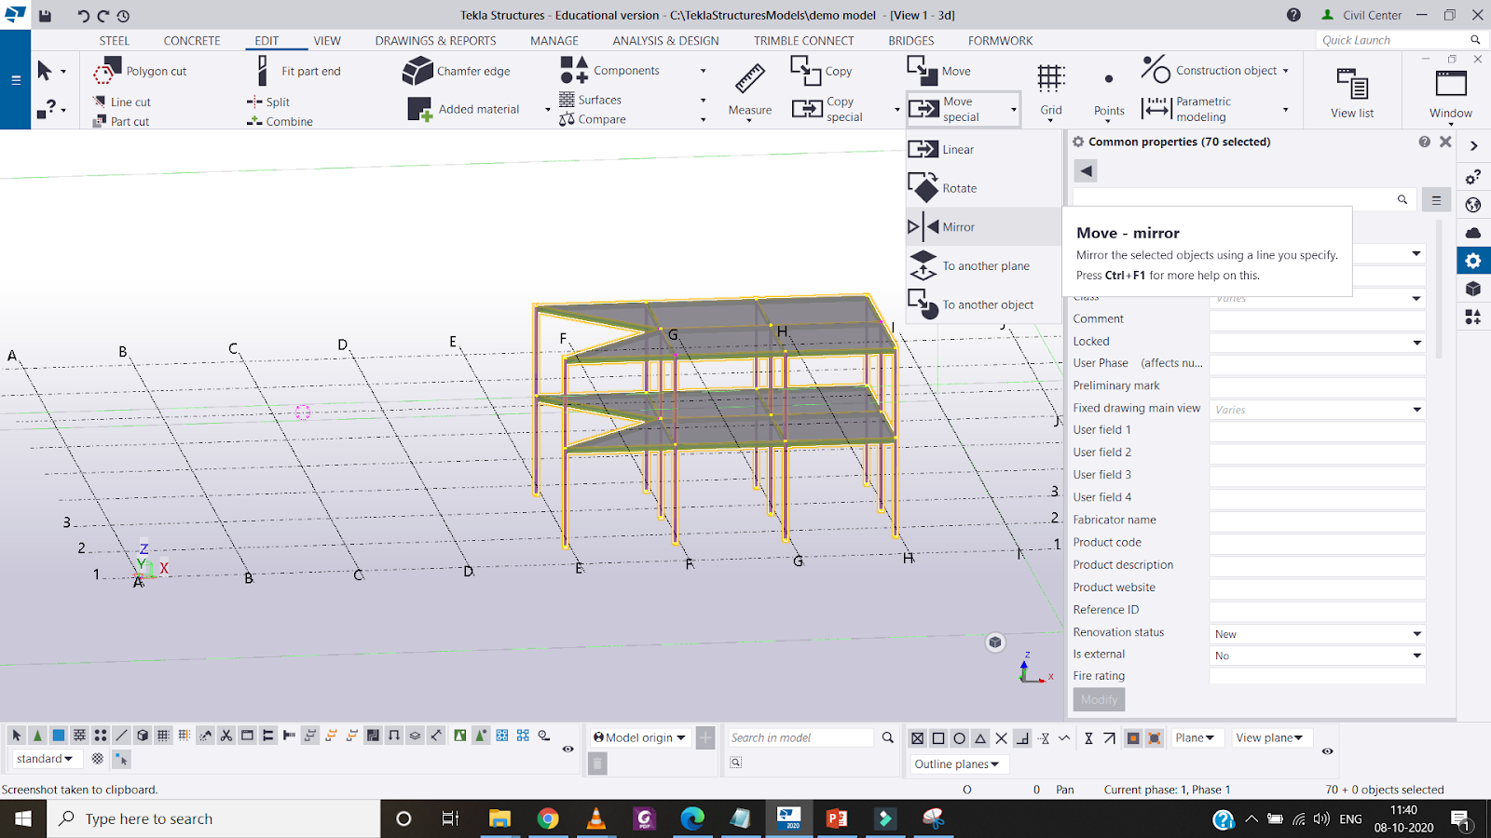Go to the DRAWINGS & REPORTS tab
This screenshot has width=1491, height=838.
[436, 41]
